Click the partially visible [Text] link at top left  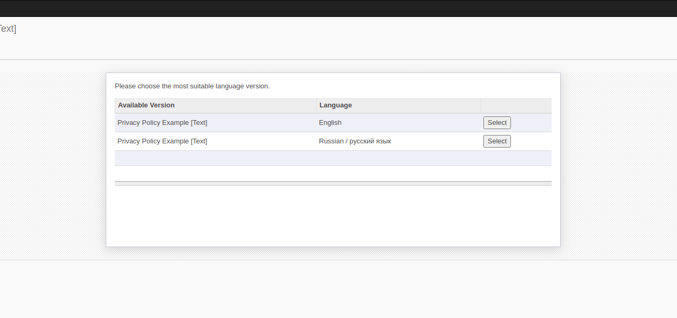(x=7, y=29)
